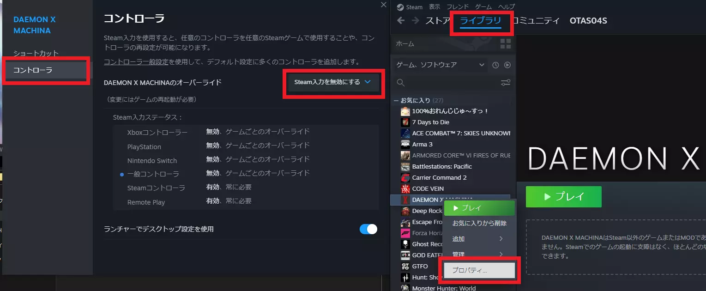Close the properties dialog with X

(383, 5)
